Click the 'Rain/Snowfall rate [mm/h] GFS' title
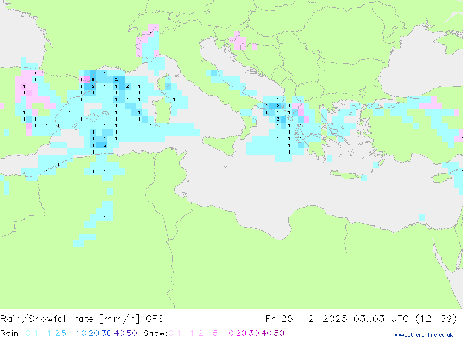The height and width of the screenshot is (339, 463). click(x=82, y=319)
